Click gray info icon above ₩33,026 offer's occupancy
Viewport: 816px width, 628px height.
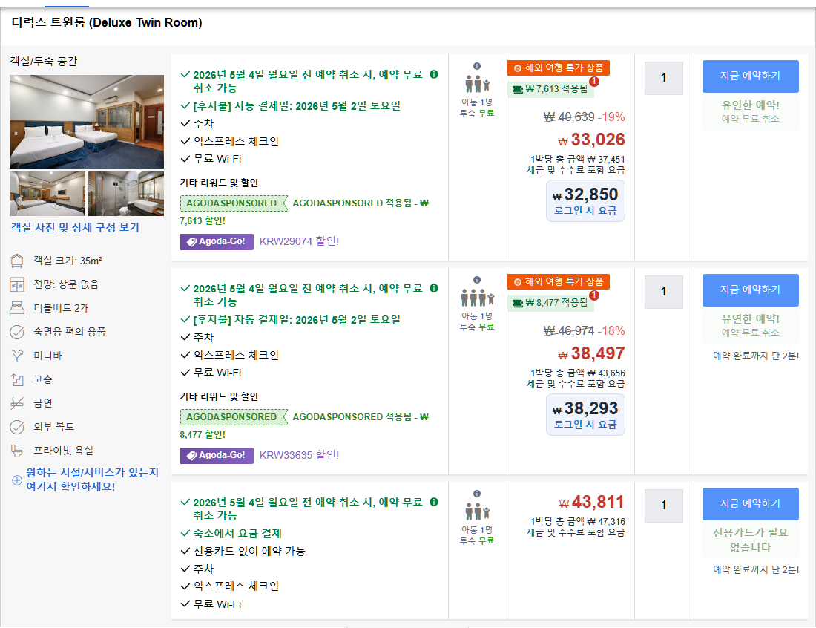coord(477,66)
